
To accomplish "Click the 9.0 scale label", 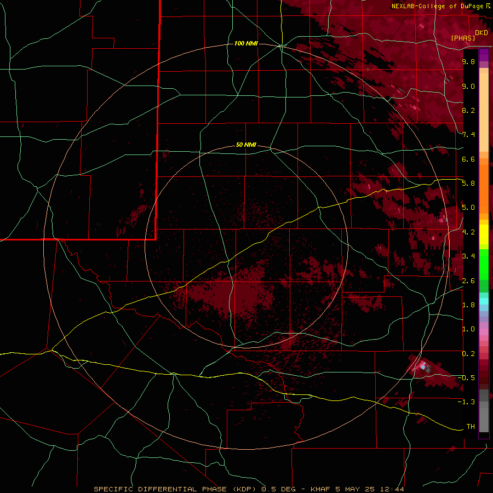I will [468, 86].
